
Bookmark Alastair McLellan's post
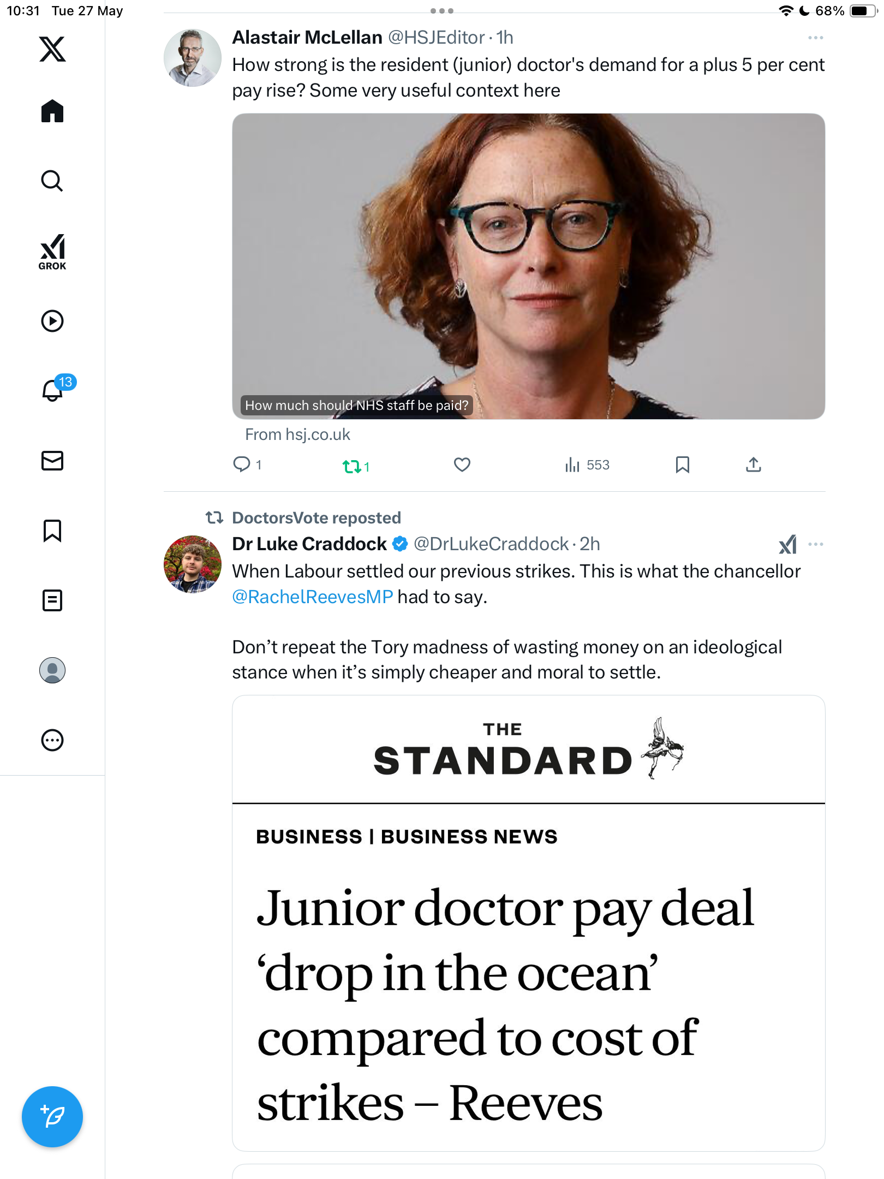[682, 465]
